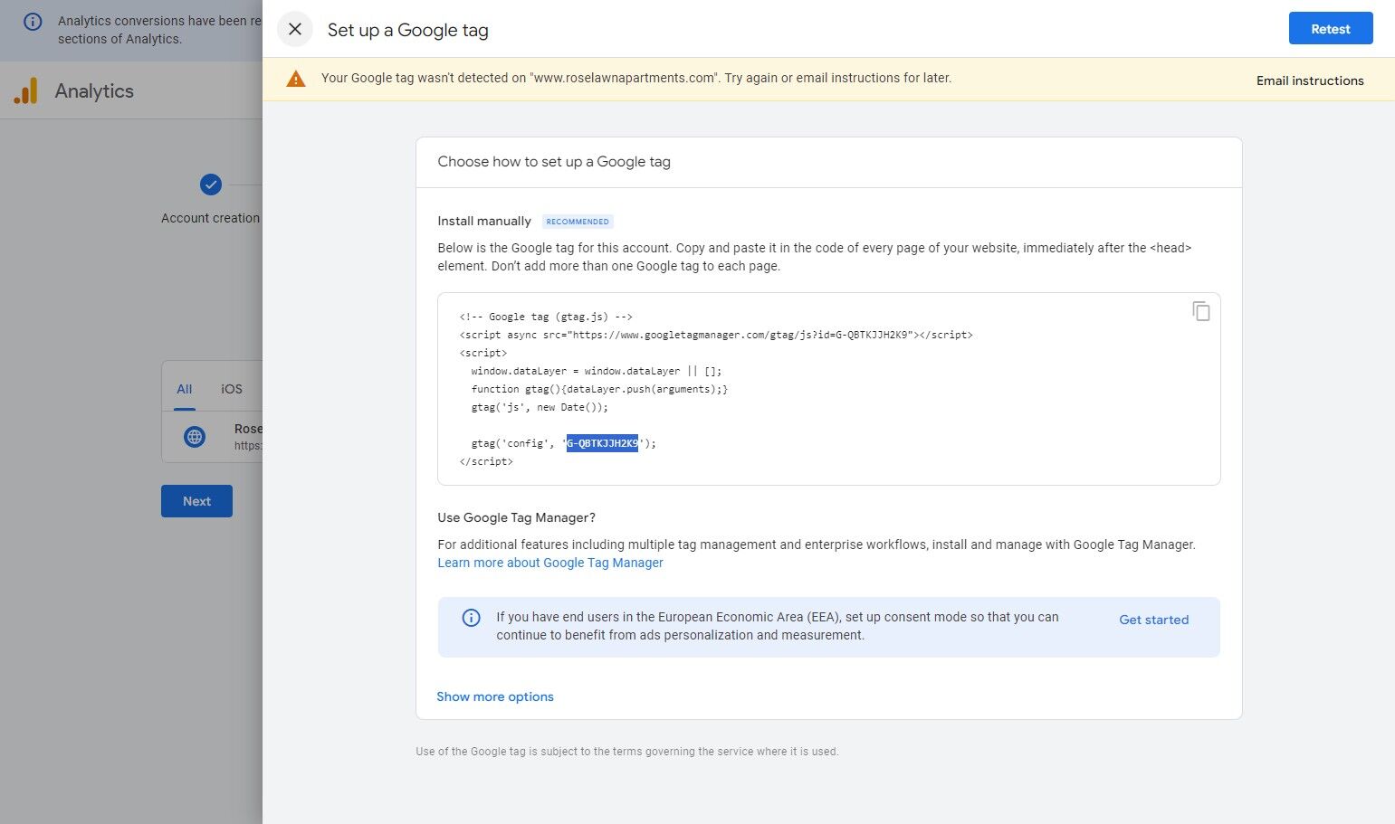Click the orange warning triangle icon
The height and width of the screenshot is (824, 1395).
click(x=296, y=79)
